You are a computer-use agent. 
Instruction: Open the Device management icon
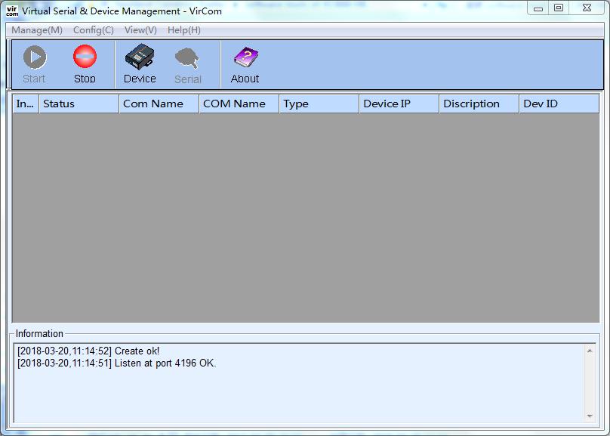click(140, 59)
